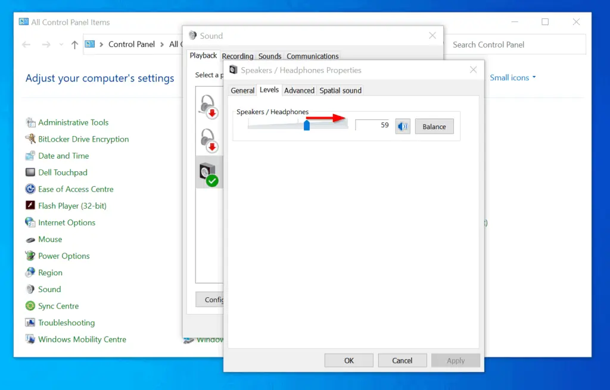This screenshot has height=390, width=610.
Task: Click the volume value field showing 59
Action: click(372, 125)
